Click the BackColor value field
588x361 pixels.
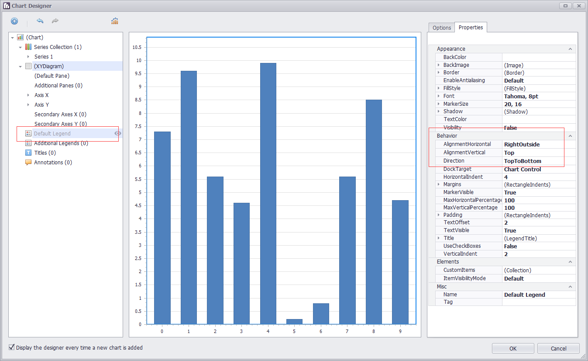point(539,57)
